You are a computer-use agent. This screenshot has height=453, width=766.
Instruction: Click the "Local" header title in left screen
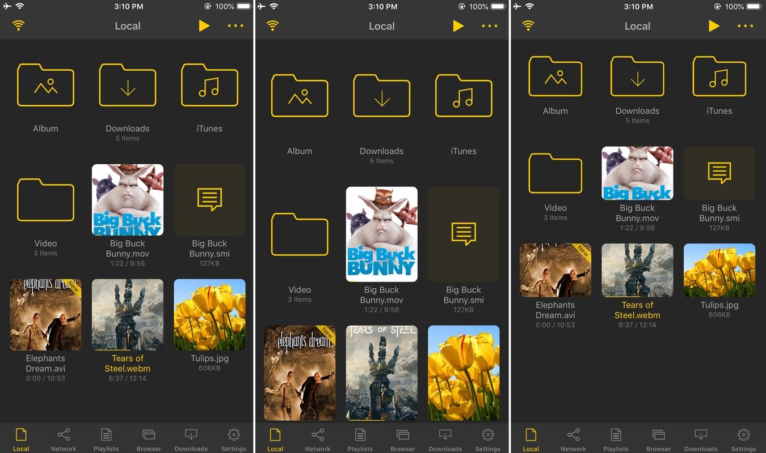[128, 26]
